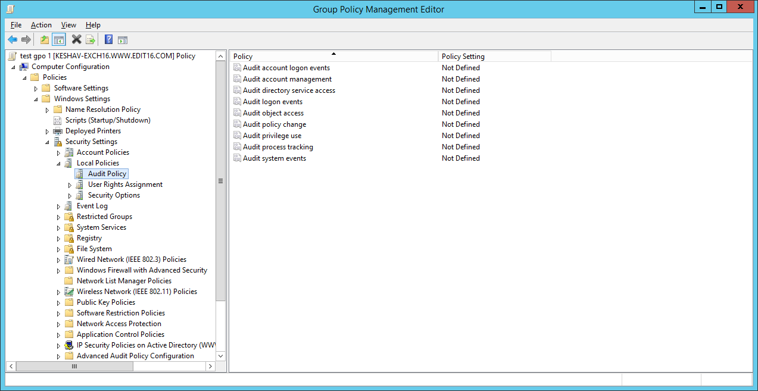
Task: Select the File System tree item
Action: (94, 249)
